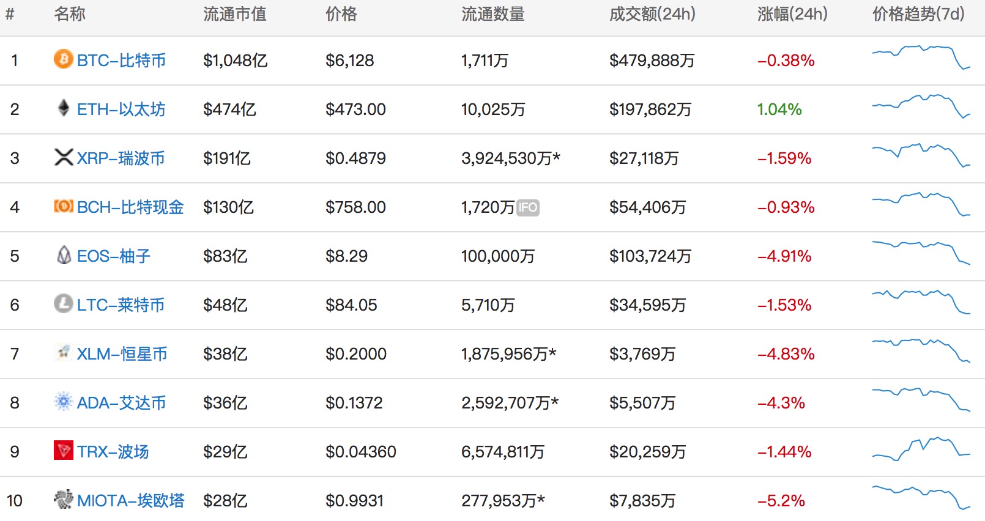The width and height of the screenshot is (985, 521).
Task: Click XRP price $0.4879
Action: pyautogui.click(x=355, y=158)
